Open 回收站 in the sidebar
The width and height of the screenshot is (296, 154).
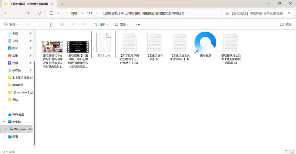(x=17, y=70)
